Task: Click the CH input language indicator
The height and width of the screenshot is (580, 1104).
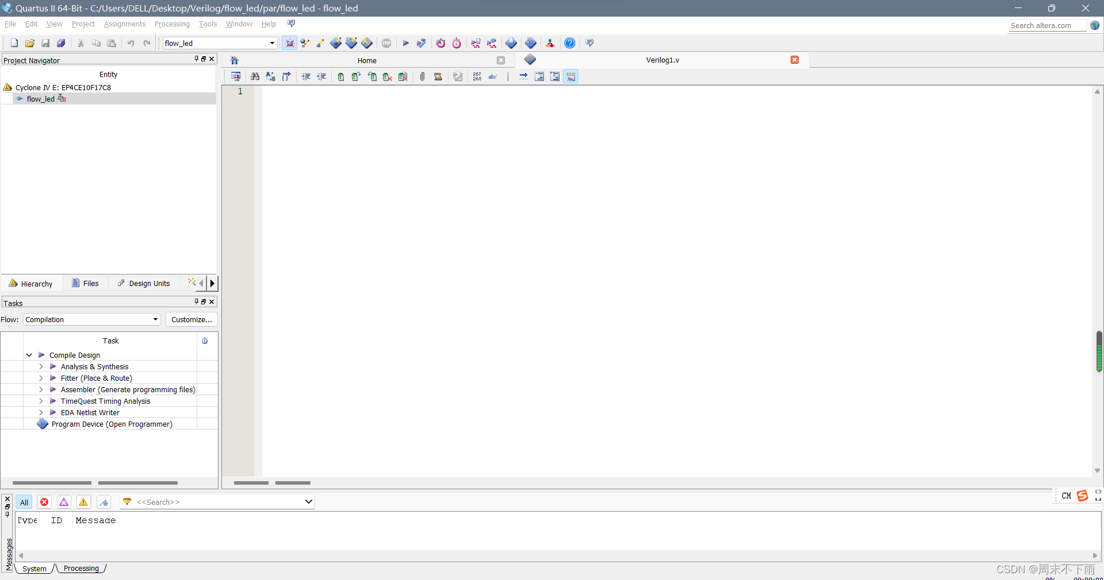Action: [x=1067, y=496]
